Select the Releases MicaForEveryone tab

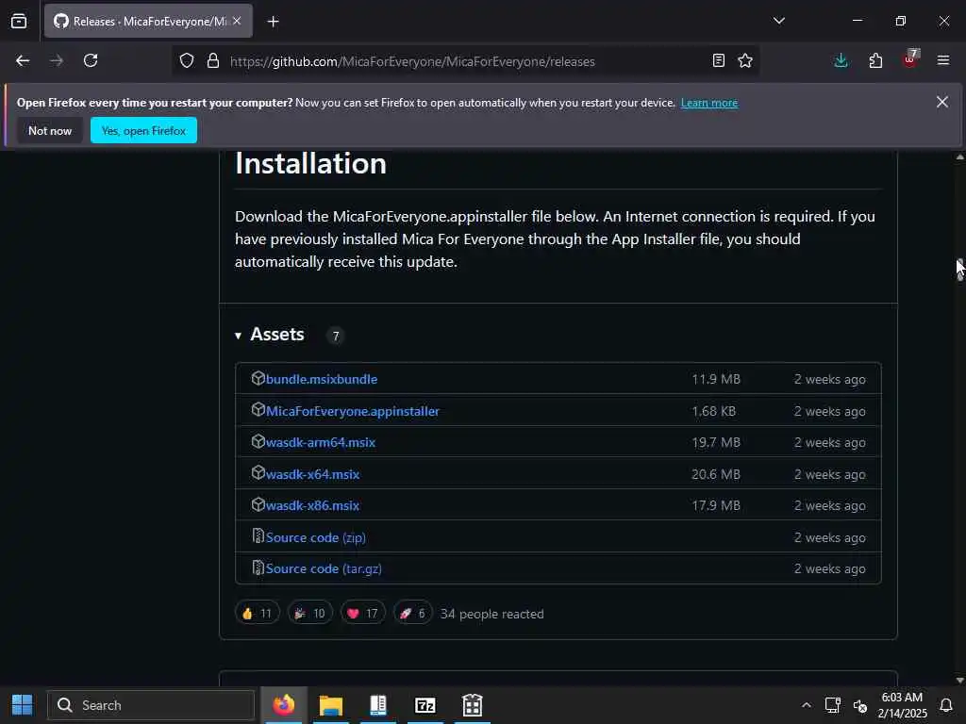148,21
